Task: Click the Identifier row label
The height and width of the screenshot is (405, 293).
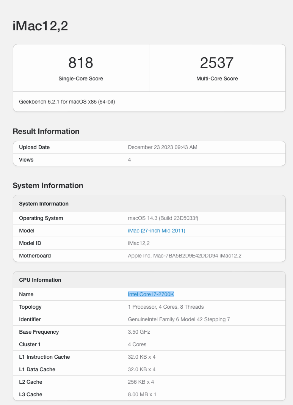Action: 30,320
